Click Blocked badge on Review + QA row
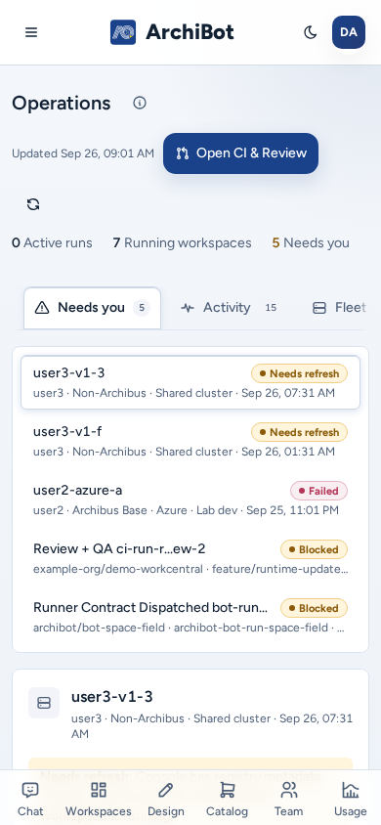Image resolution: width=381 pixels, height=825 pixels. (315, 549)
